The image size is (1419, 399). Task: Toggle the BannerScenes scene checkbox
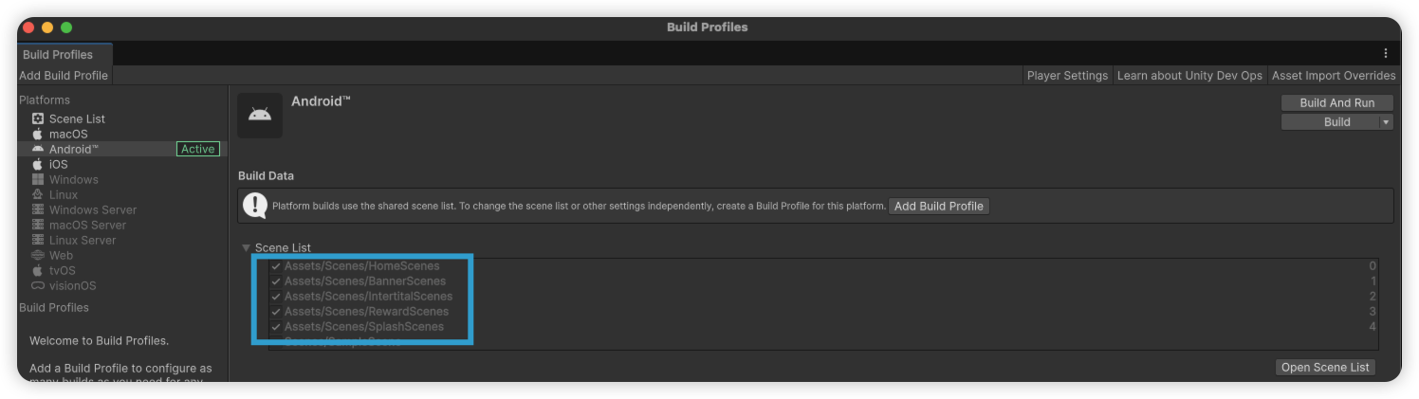[276, 281]
